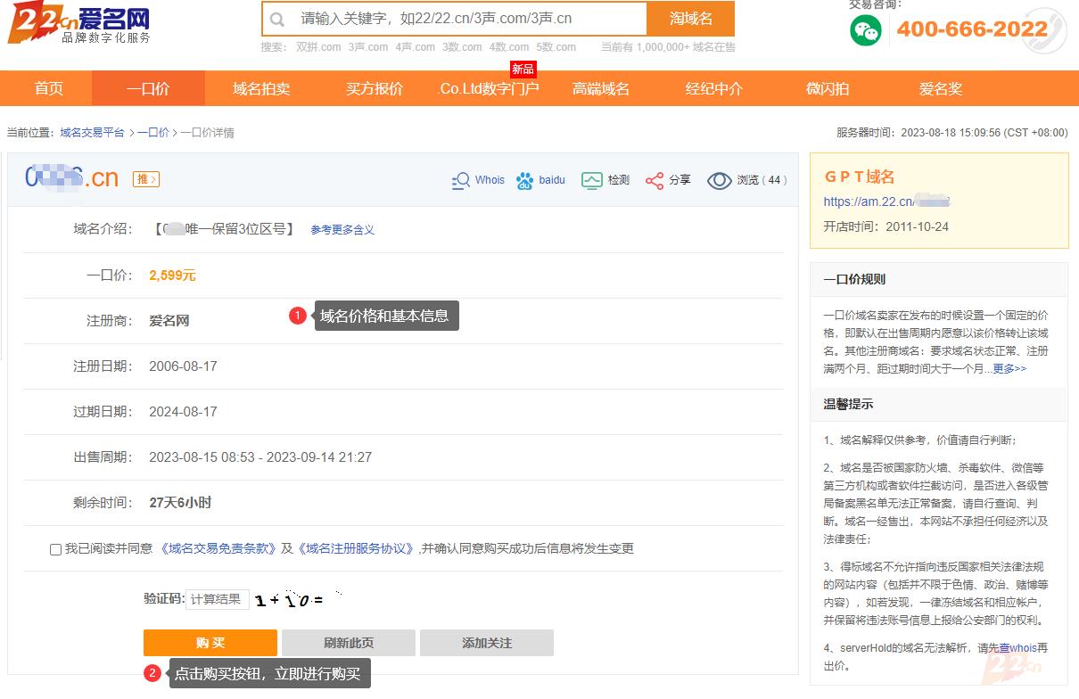Click the green WeChat icon

pos(865,31)
